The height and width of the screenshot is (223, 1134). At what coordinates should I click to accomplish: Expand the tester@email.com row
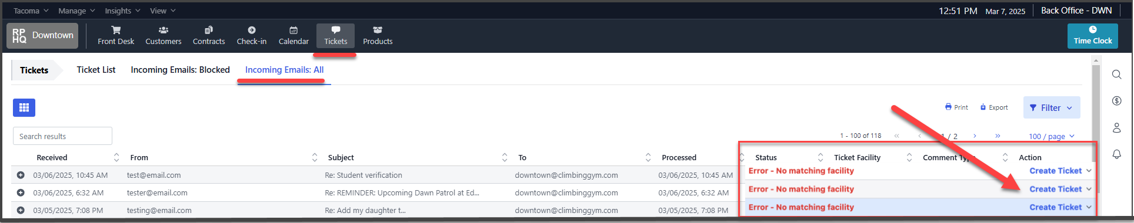[x=21, y=192]
